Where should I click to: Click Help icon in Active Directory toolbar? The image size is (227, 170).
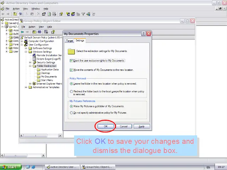click(61, 14)
